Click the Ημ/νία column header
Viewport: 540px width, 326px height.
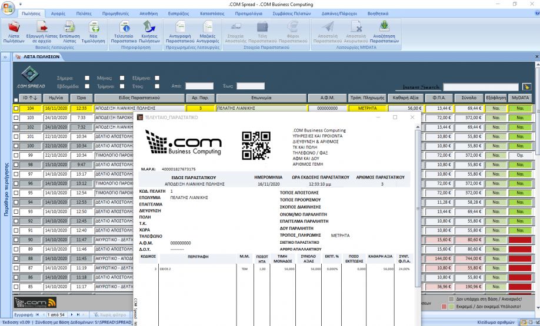click(x=56, y=98)
